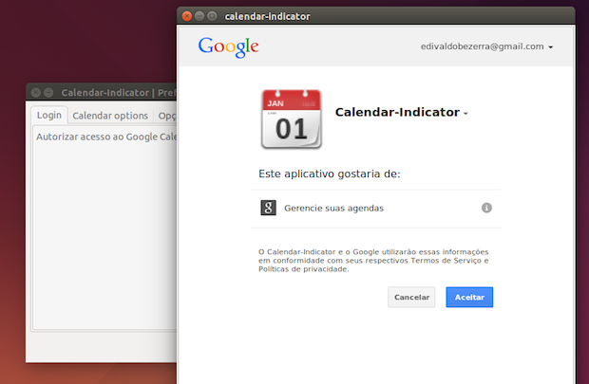
Task: Switch to Login tab in Preferences window
Action: [x=49, y=115]
